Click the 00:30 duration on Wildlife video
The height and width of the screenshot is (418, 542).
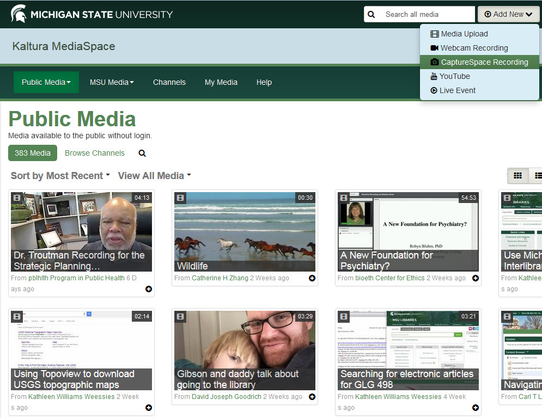[x=305, y=198]
